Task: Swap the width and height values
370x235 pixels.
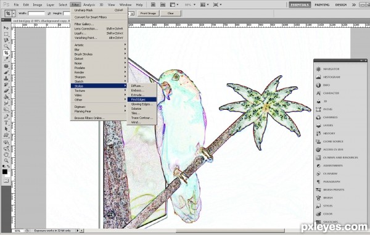Action: point(49,14)
